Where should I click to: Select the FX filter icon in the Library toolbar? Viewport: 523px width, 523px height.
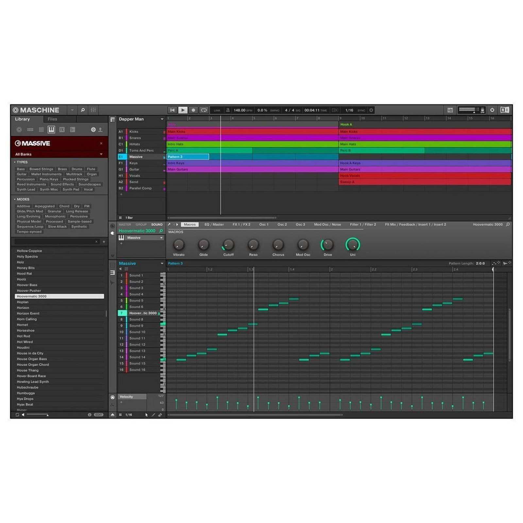pyautogui.click(x=62, y=129)
